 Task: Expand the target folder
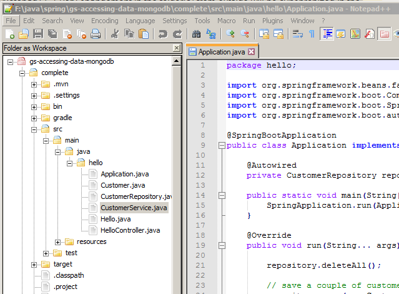pyautogui.click(x=34, y=265)
